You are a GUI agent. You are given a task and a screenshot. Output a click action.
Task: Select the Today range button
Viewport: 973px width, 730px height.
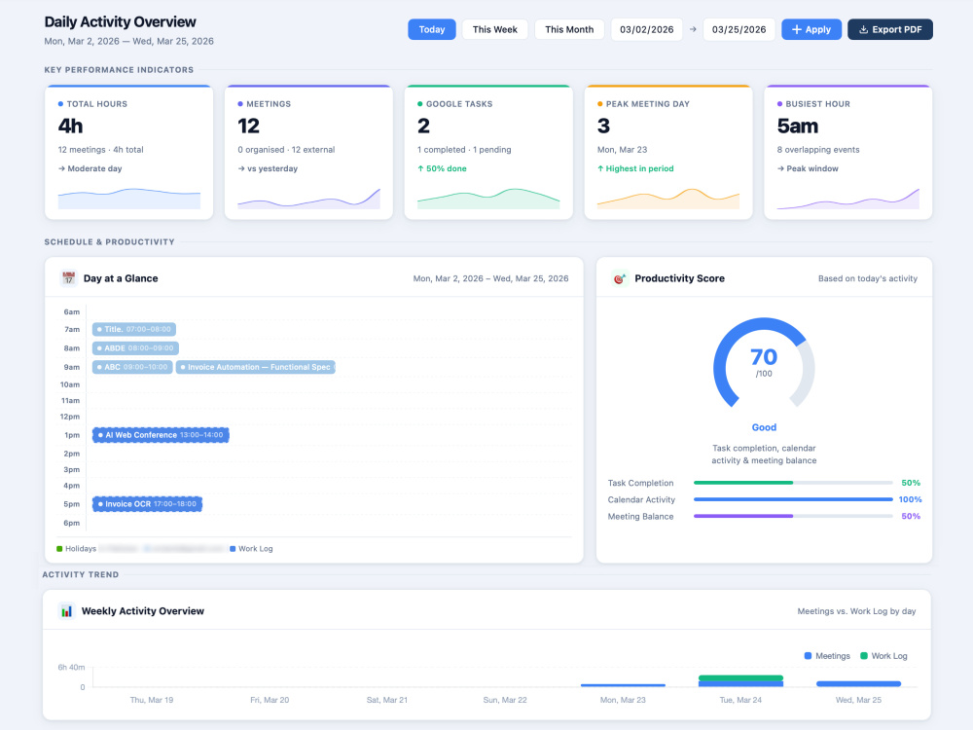431,29
